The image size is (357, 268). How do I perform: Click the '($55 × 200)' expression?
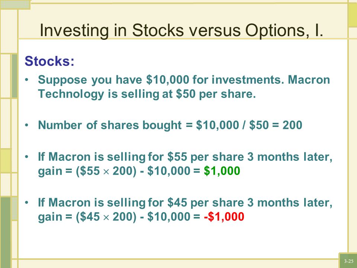106,171
